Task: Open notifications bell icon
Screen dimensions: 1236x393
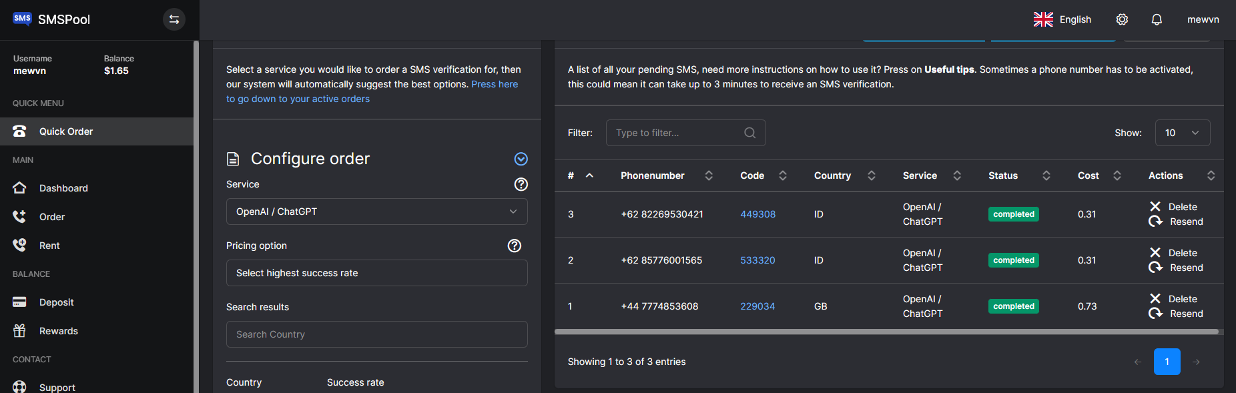Action: click(x=1157, y=19)
